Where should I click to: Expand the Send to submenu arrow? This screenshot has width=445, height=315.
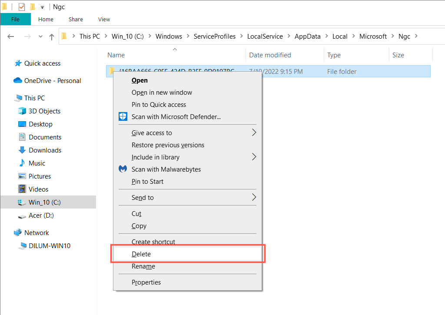(254, 197)
